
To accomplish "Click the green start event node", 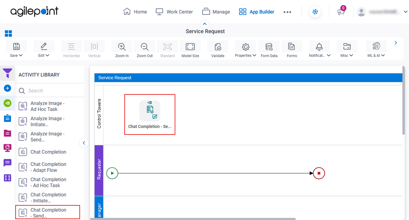I will coord(112,173).
